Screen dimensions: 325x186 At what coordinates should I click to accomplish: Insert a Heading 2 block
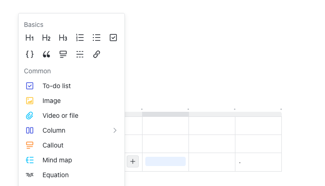pos(46,38)
